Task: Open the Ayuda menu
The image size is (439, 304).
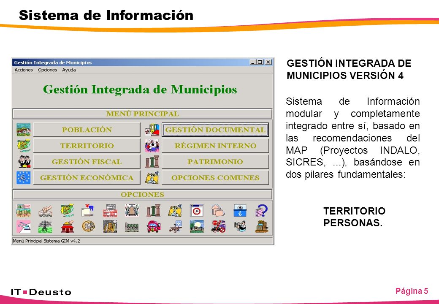Action: [x=69, y=70]
